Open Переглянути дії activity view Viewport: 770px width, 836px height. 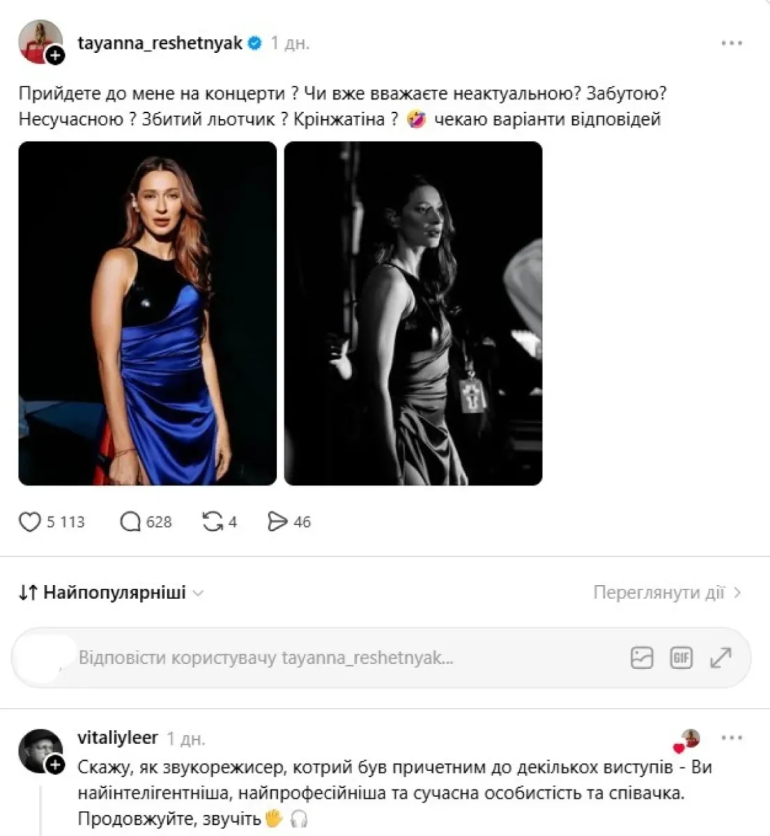(x=667, y=593)
